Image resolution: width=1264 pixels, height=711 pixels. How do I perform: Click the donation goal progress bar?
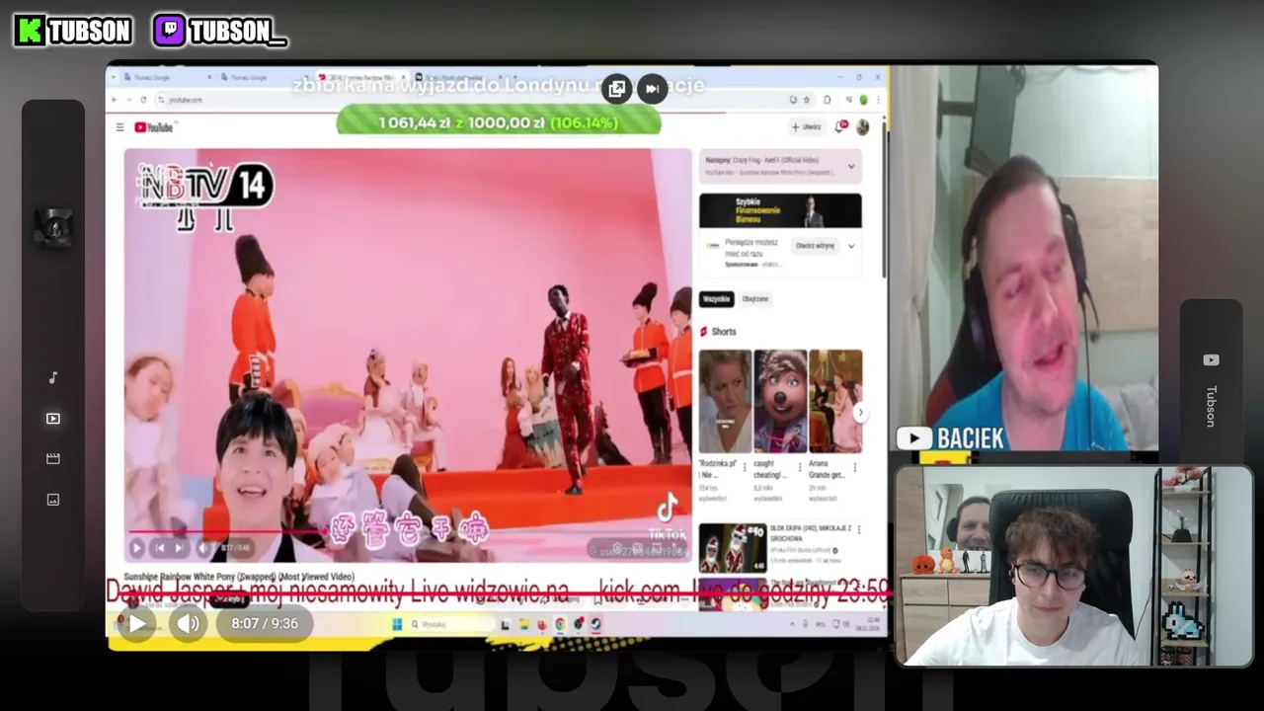point(499,122)
